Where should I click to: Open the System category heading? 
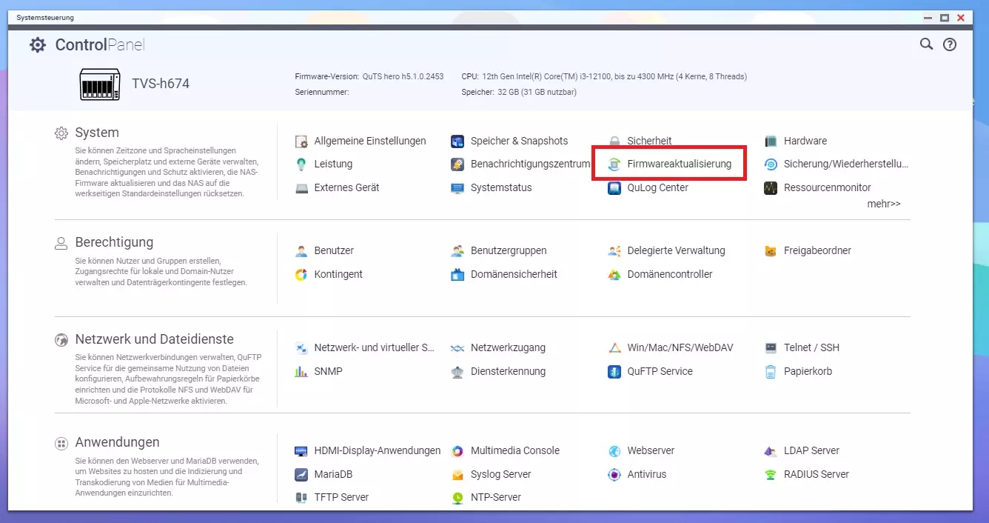click(96, 133)
